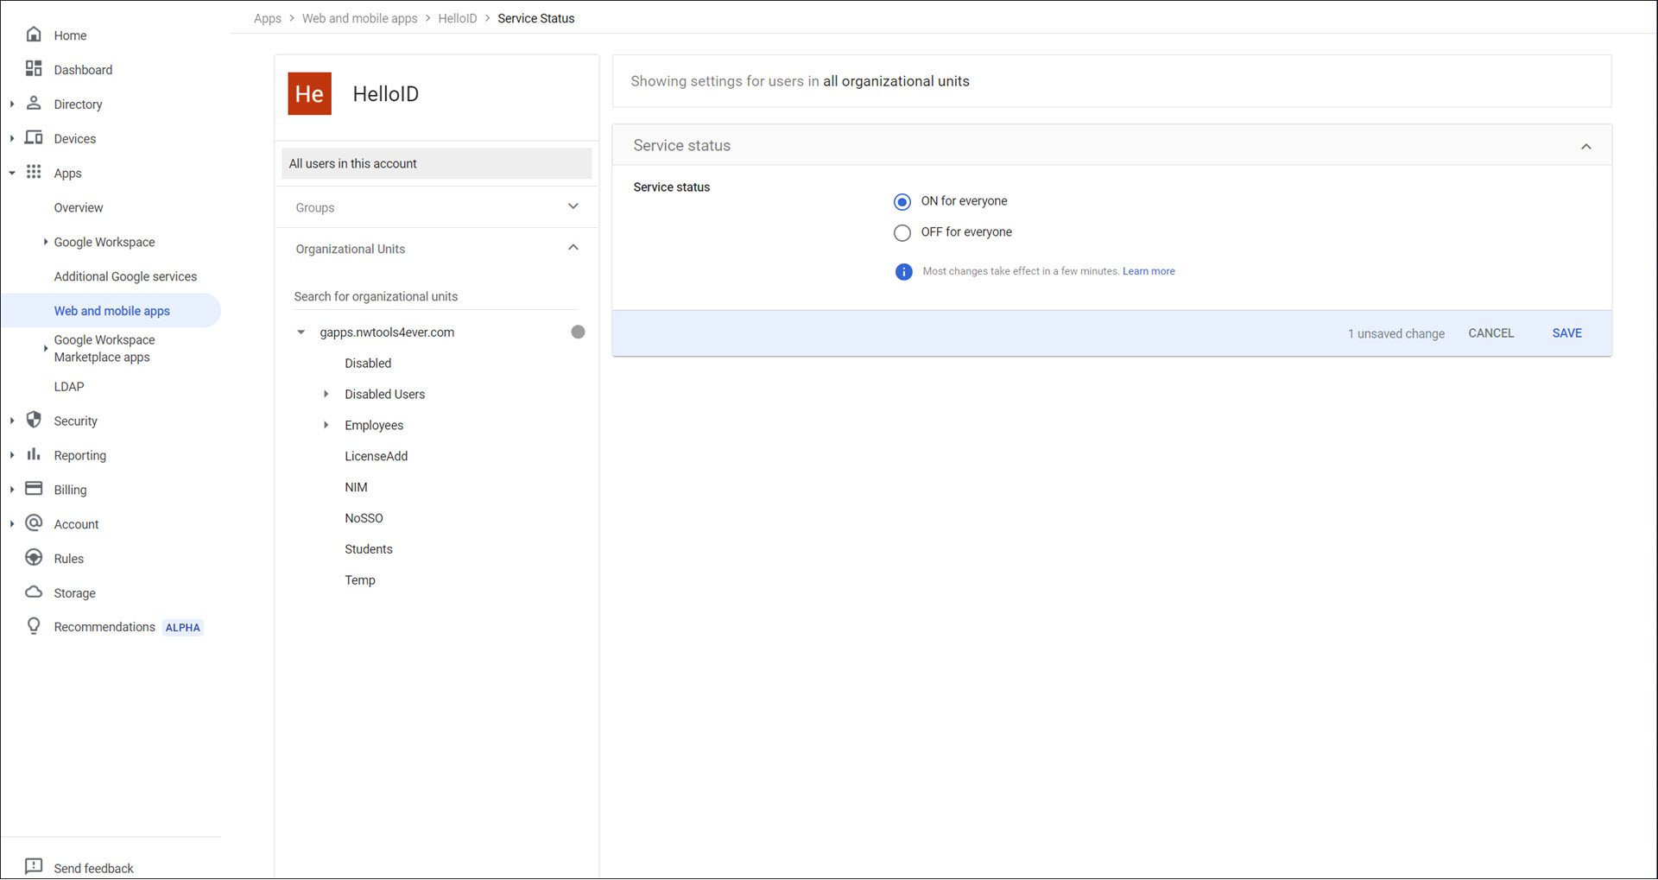
Task: Click the Dashboard grid icon
Action: pyautogui.click(x=34, y=69)
